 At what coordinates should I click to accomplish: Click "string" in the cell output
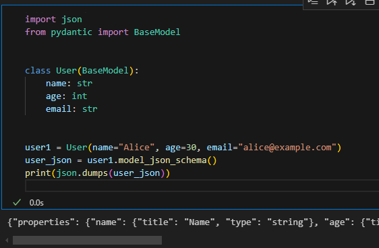287,222
